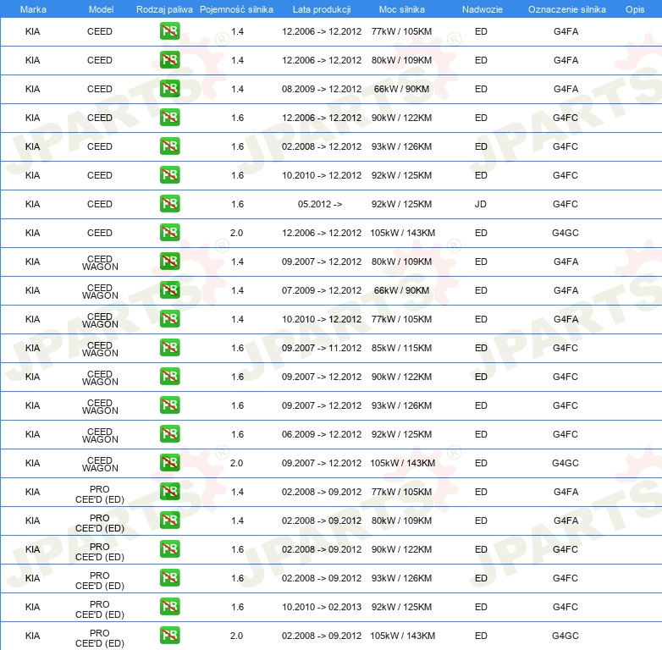Click the fuel icon in the CEED 66kW/90KM row
The height and width of the screenshot is (650, 662).
tap(169, 90)
